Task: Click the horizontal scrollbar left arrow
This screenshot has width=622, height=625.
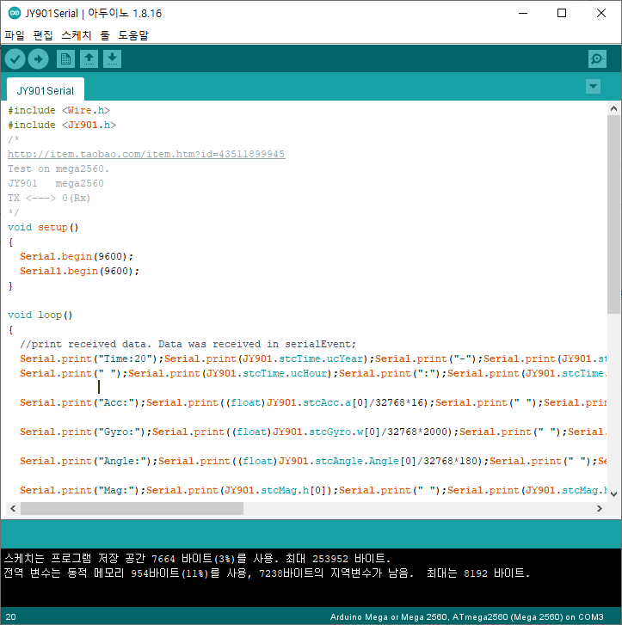Action: pyautogui.click(x=13, y=508)
